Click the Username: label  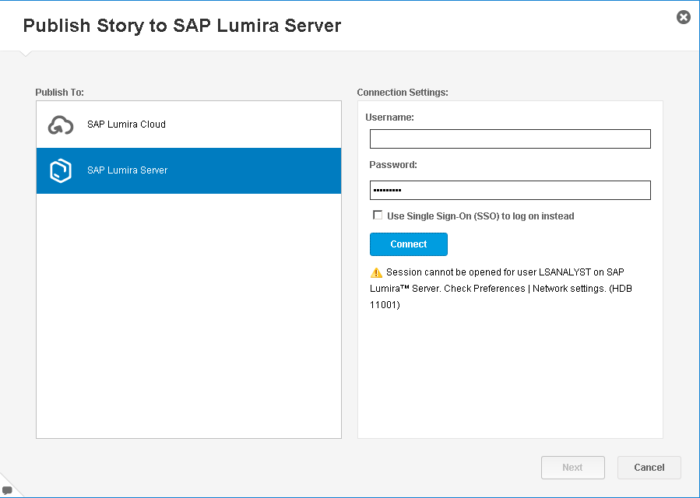tap(390, 117)
